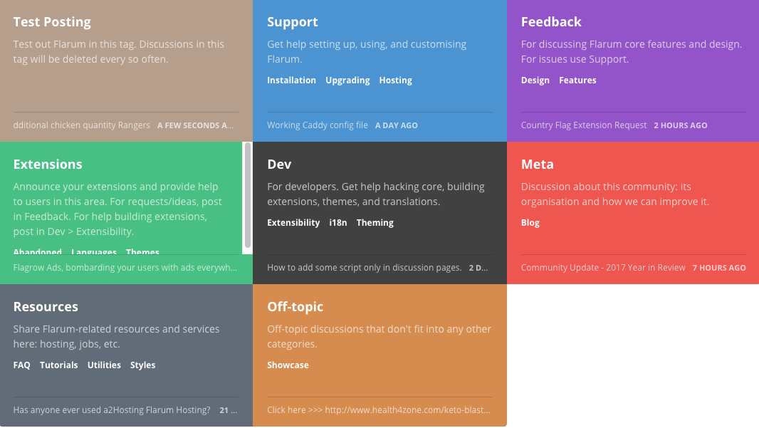The height and width of the screenshot is (428, 759).
Task: Select the Extensibility sub-tag under Dev
Action: pos(293,222)
